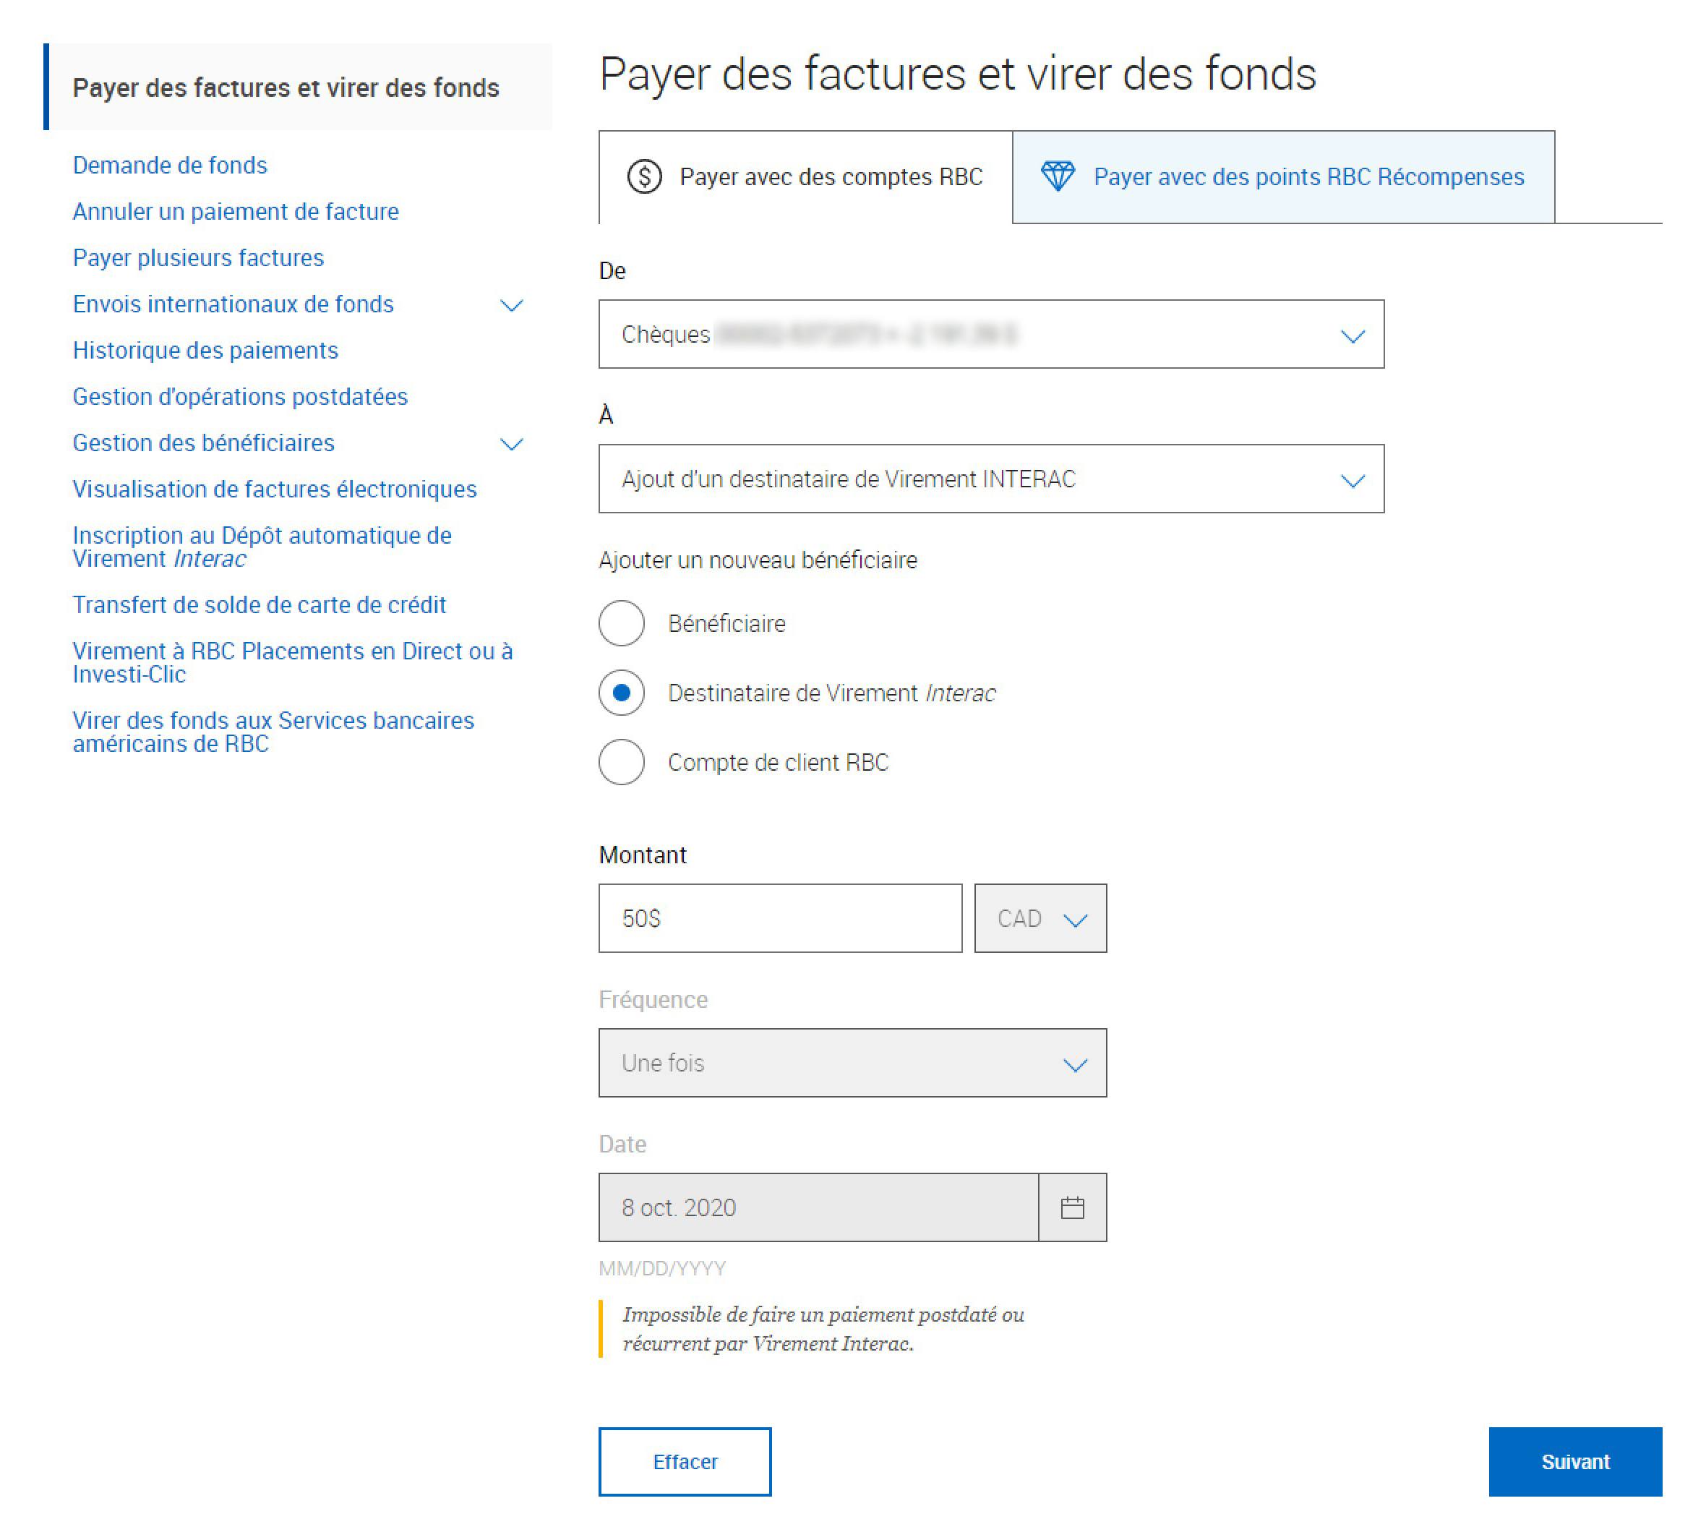Screen dimensions: 1706x1540
Task: Open Gestion d'opérations postdatées link
Action: point(240,396)
